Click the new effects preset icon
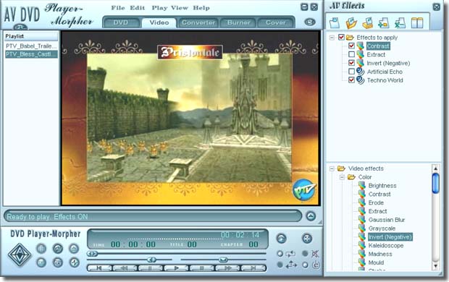449x282 pixels. click(334, 23)
